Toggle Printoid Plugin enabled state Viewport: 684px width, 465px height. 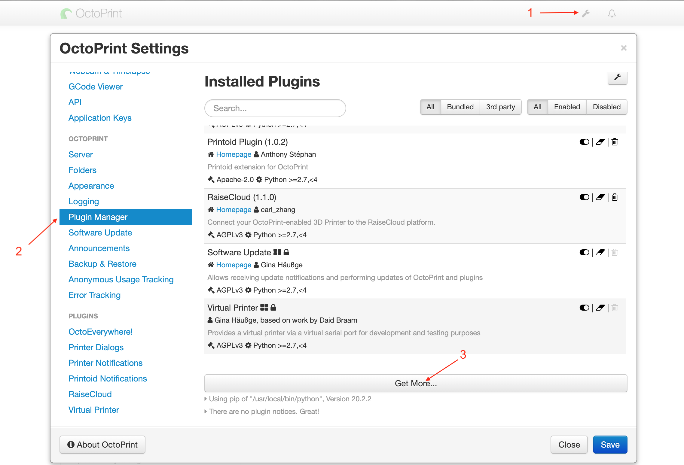[584, 142]
